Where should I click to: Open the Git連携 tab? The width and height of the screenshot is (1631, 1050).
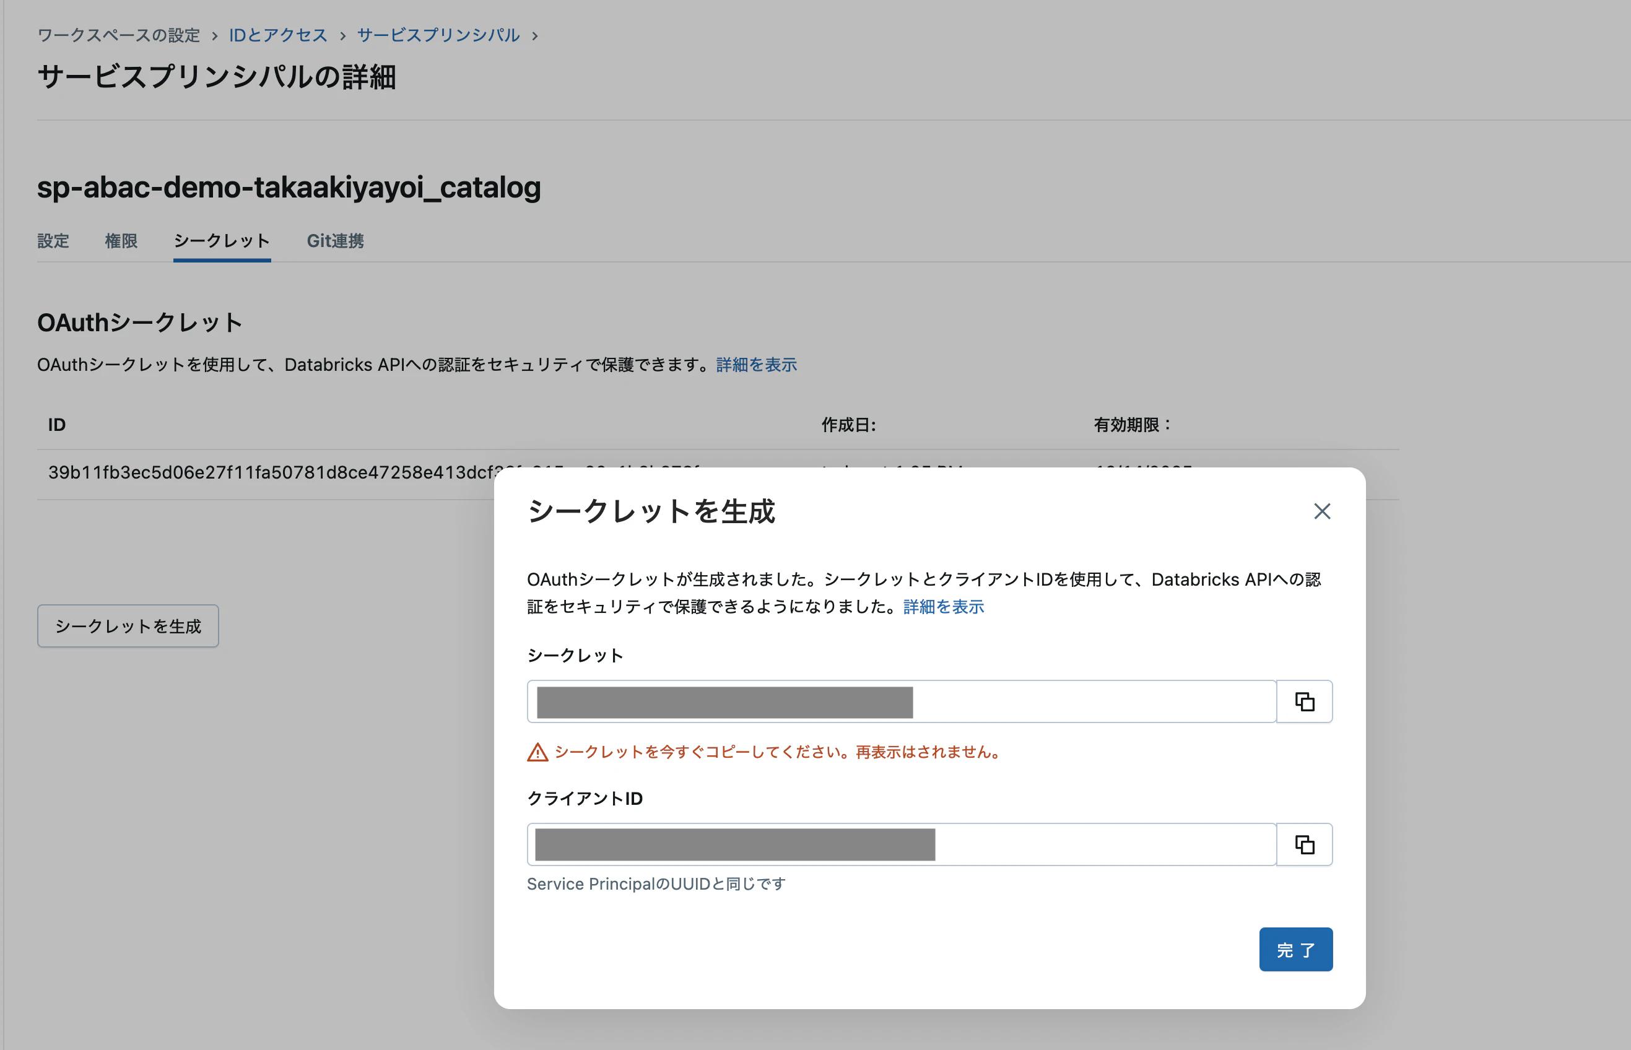[x=335, y=241]
